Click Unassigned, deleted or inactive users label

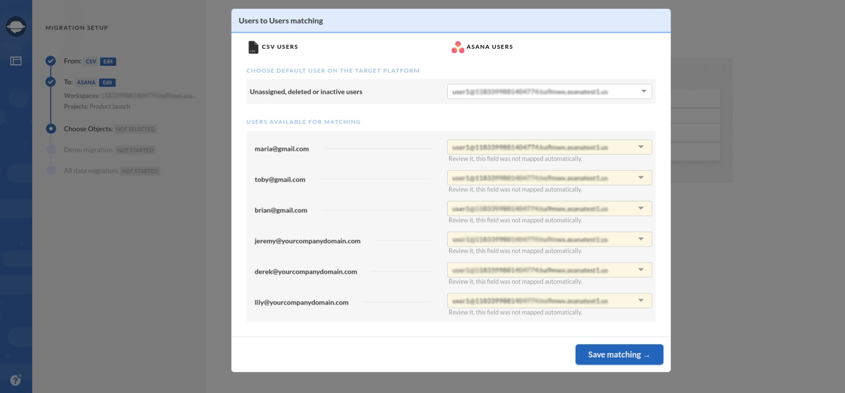pos(306,92)
